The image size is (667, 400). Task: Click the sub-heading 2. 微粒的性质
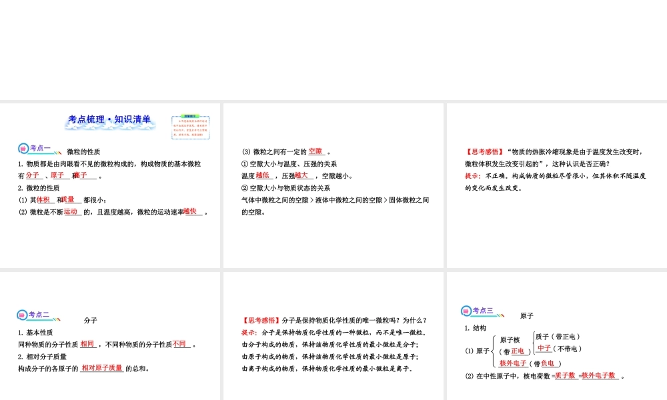(39, 188)
